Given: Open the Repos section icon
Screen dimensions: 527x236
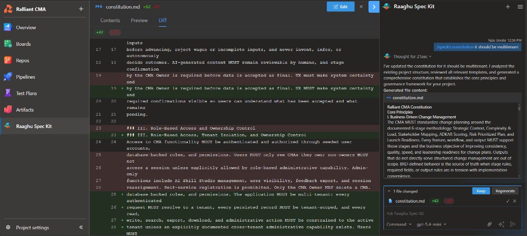Looking at the screenshot, I should [x=8, y=60].
